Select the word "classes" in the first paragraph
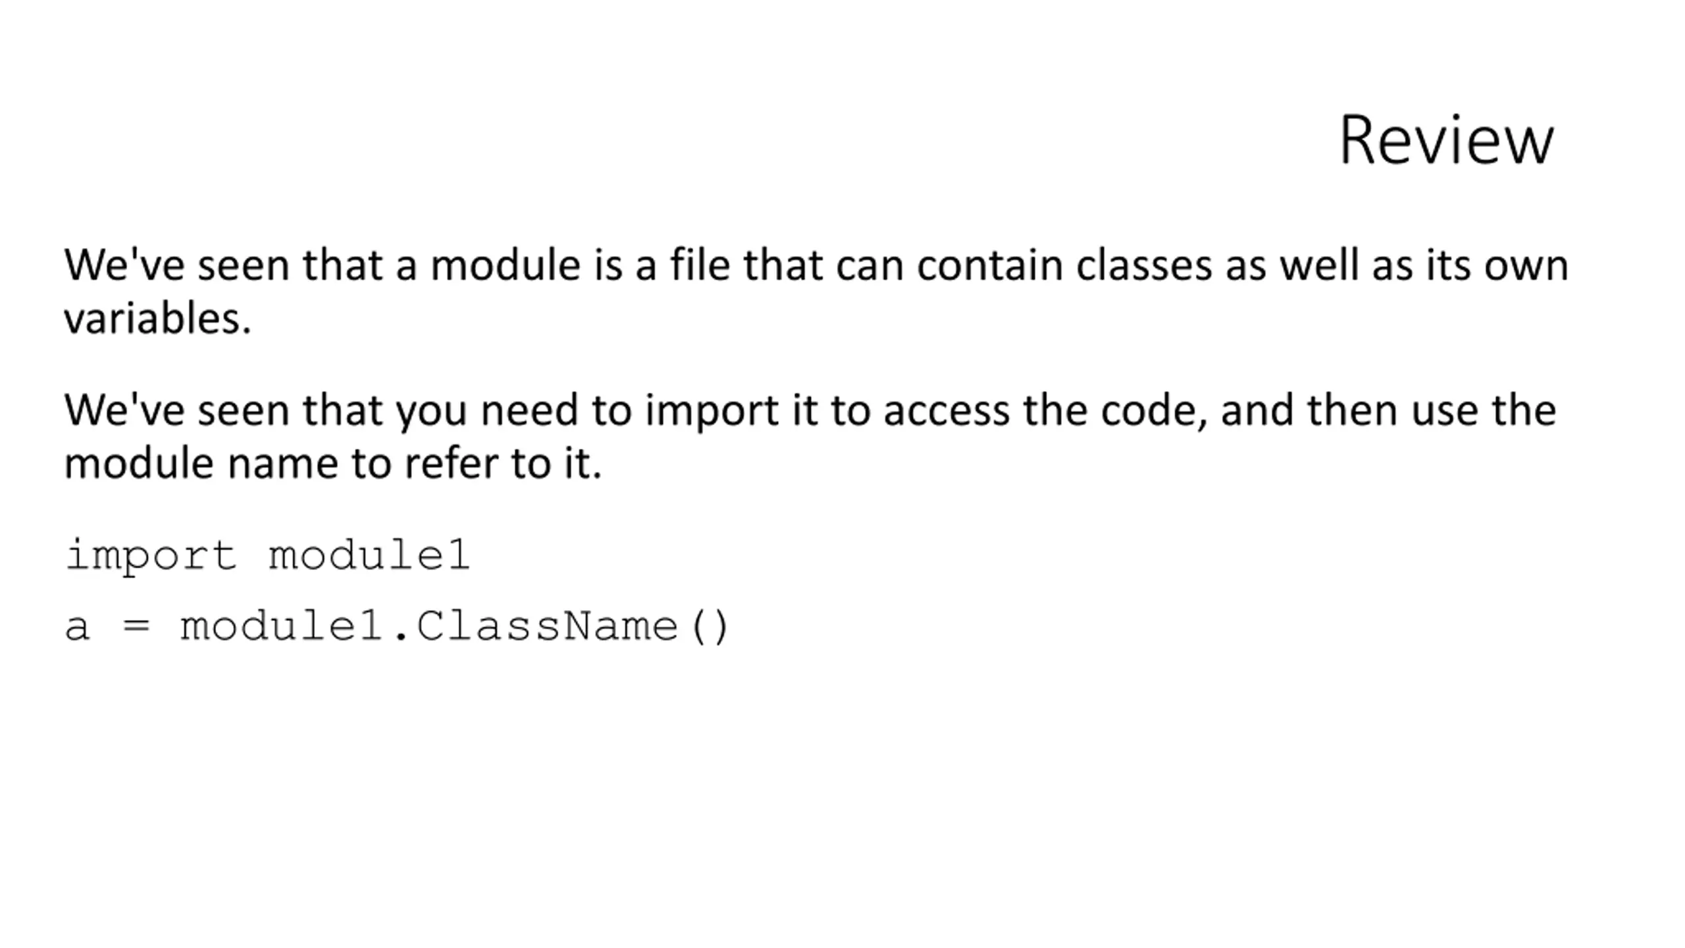 tap(1144, 265)
